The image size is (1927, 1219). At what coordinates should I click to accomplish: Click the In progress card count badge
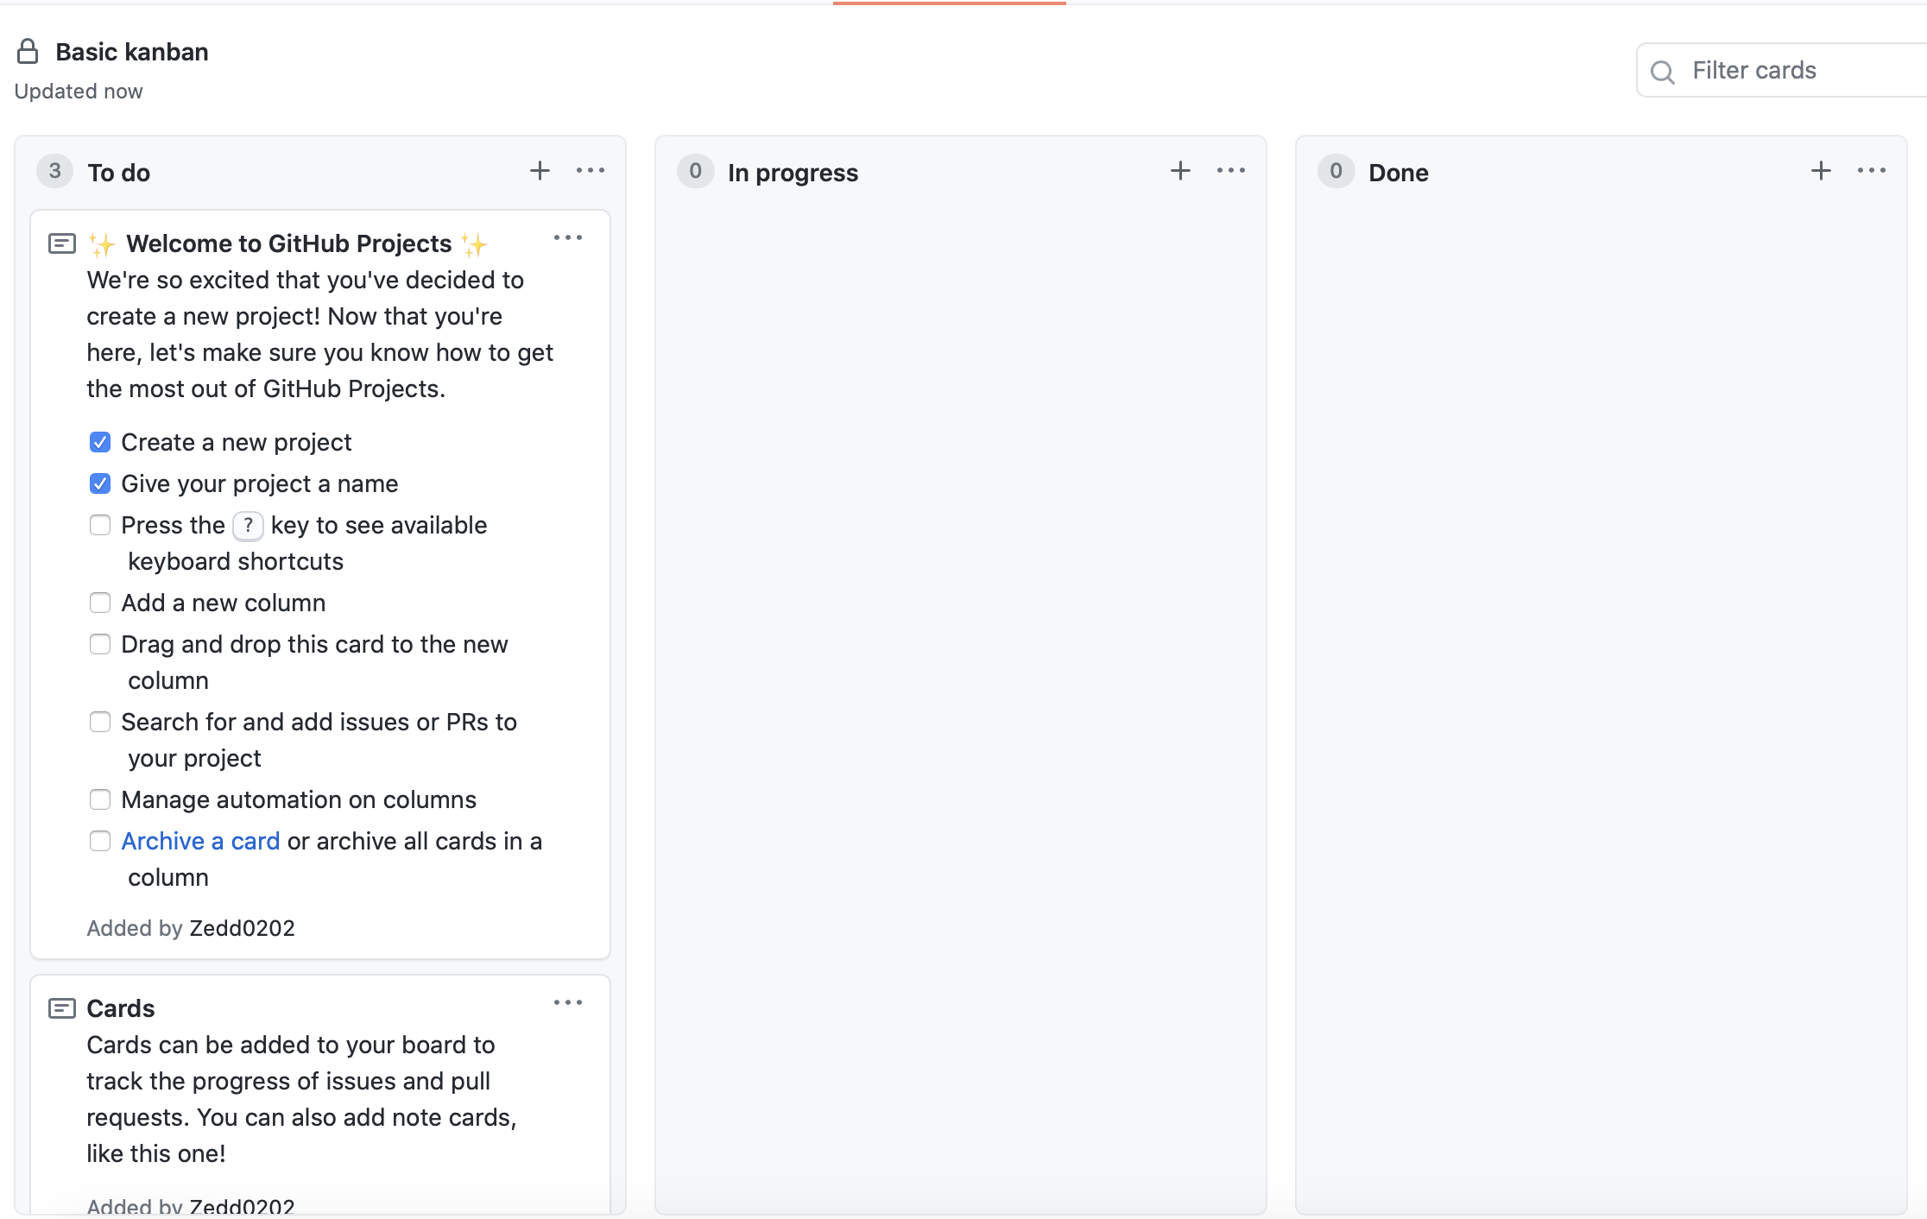click(x=696, y=171)
